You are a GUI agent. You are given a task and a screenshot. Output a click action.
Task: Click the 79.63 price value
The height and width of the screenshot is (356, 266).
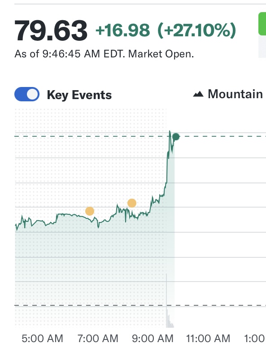51,30
